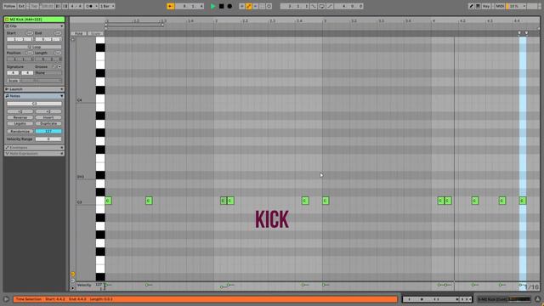Toggle the computer MIDI keyboard icon
This screenshot has width=544, height=306.
point(478,6)
